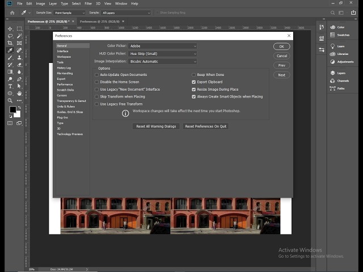
Task: Uncheck Export Clipboard
Action: click(194, 82)
